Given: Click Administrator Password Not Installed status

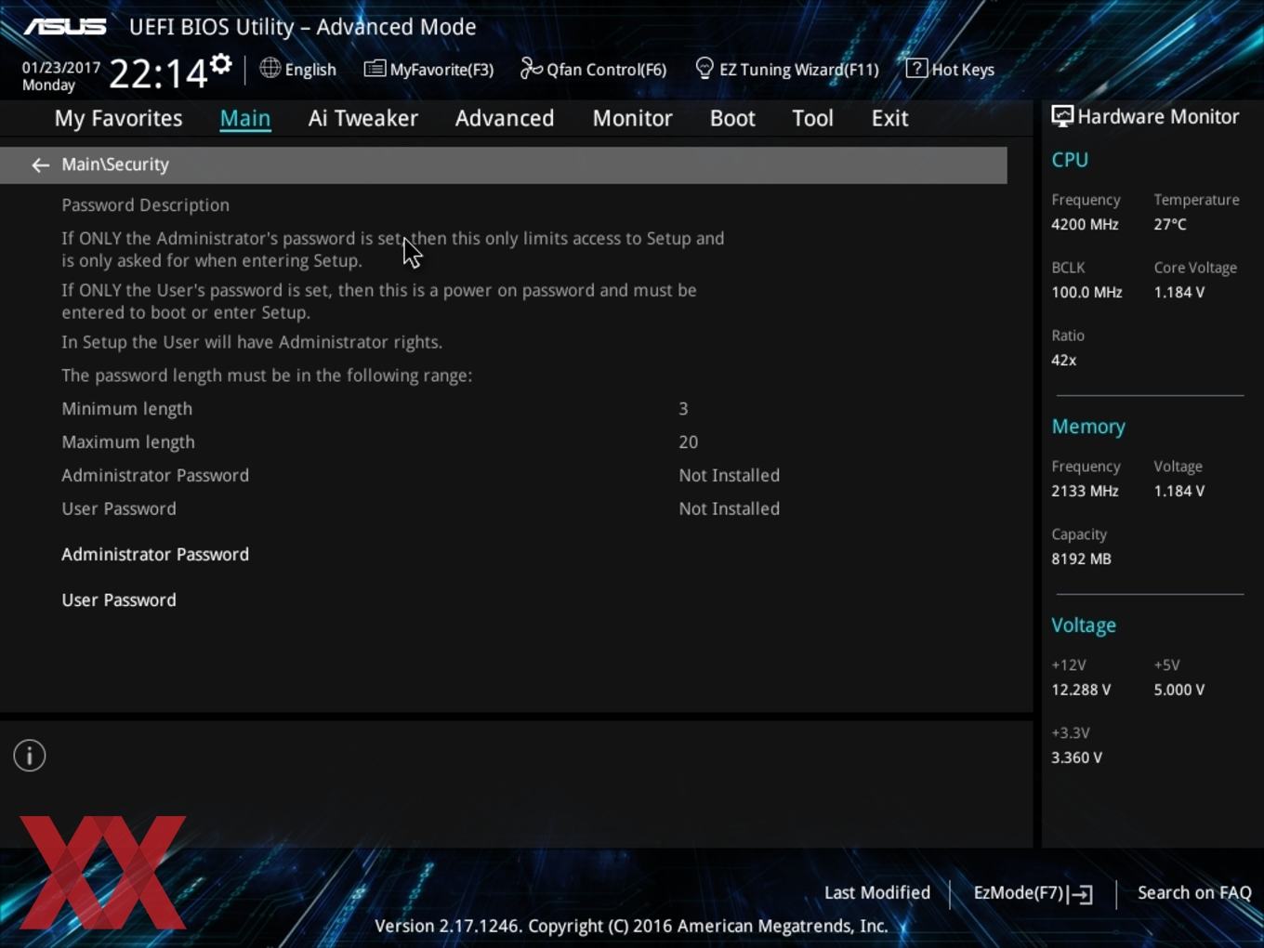Looking at the screenshot, I should point(729,476).
